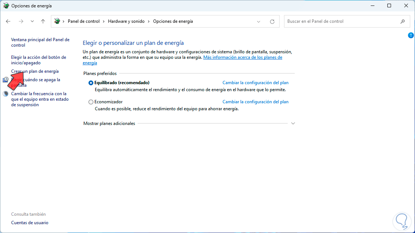
Task: Click the window title bar power options icon
Action: (x=6, y=6)
